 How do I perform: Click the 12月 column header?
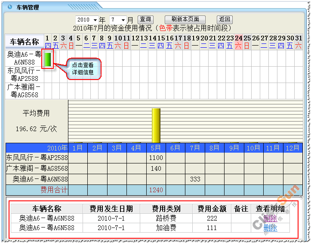293,148
